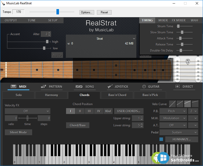Screen dimensions: 203x166
Task: Click the velo value field
Action: click(x=11, y=118)
